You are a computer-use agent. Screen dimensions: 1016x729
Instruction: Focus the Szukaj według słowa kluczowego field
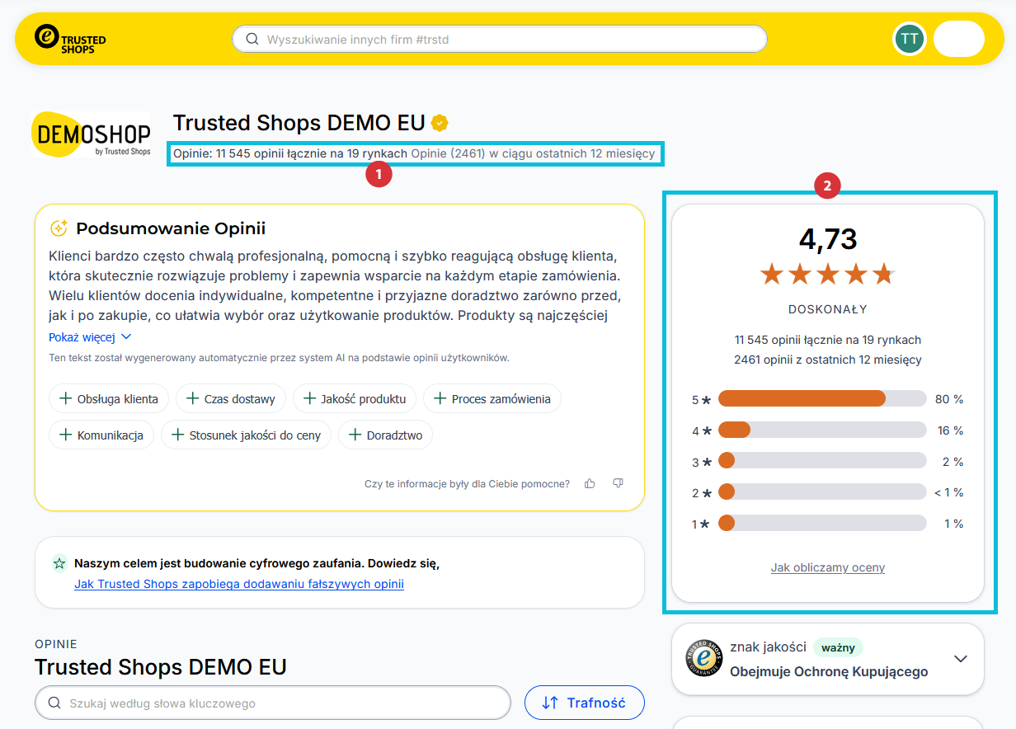coord(273,703)
